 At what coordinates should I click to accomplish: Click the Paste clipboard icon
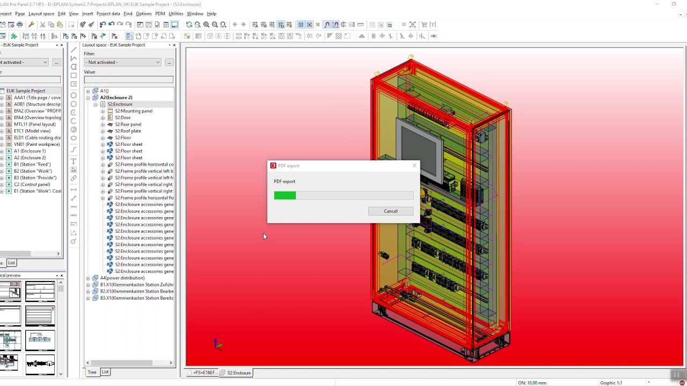tap(60, 25)
